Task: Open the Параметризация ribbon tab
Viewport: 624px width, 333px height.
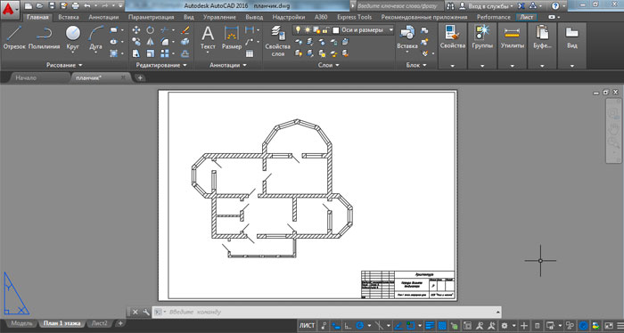Action: point(151,17)
